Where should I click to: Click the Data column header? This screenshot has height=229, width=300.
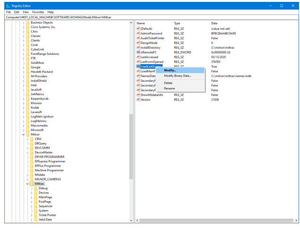[214, 23]
